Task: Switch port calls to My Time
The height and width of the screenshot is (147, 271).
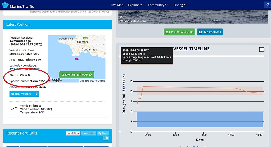Action: tap(103, 133)
